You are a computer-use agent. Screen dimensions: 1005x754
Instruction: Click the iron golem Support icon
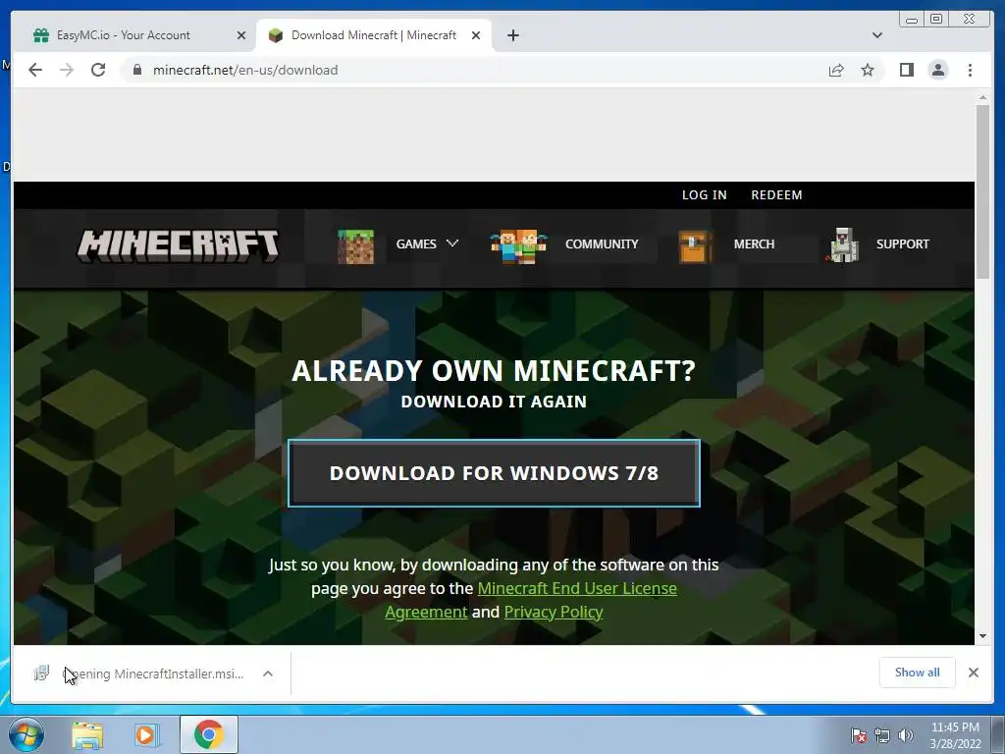(x=842, y=245)
